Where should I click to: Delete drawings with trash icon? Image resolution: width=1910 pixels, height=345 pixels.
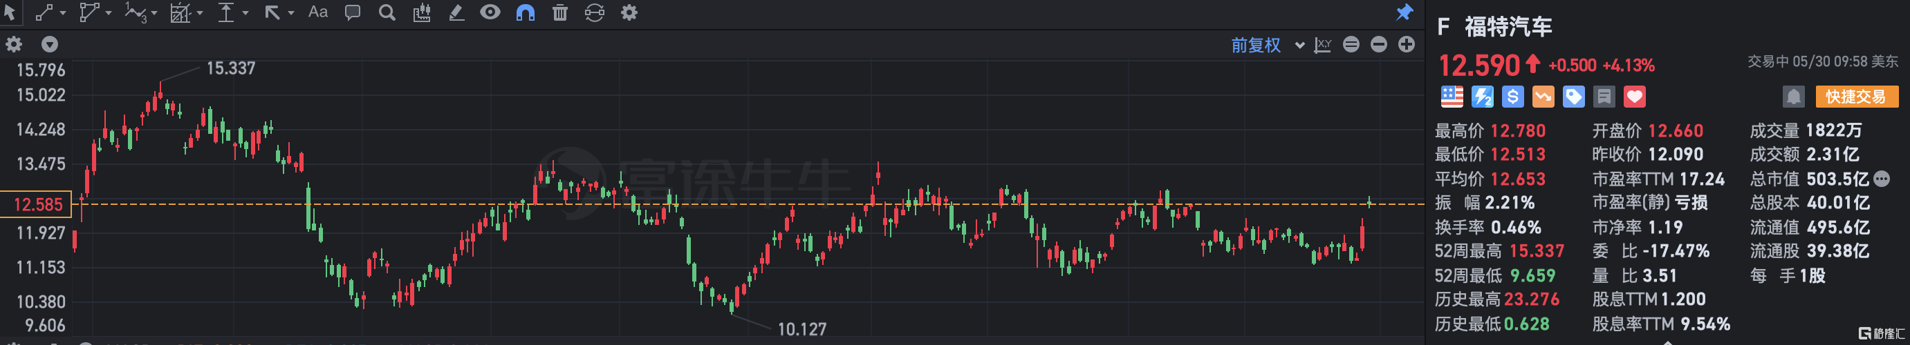pos(560,12)
